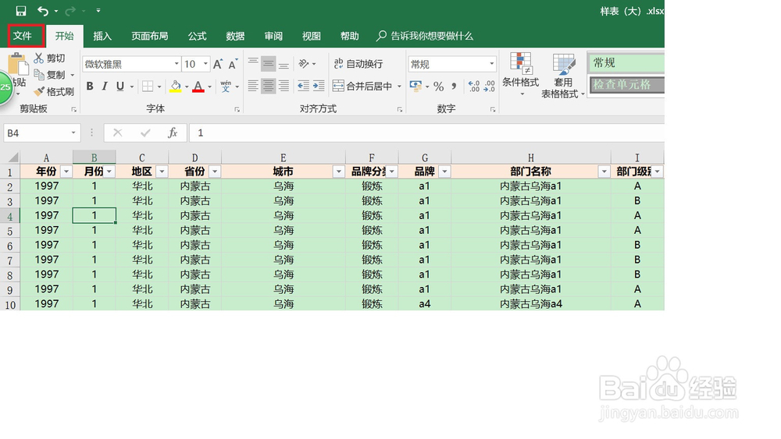Apply the yellow fill color
Viewport: 781px width, 439px height.
pos(175,86)
